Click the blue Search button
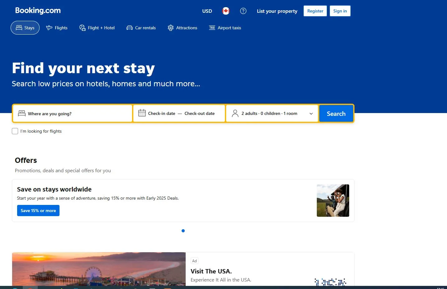This screenshot has width=447, height=289. (x=336, y=114)
